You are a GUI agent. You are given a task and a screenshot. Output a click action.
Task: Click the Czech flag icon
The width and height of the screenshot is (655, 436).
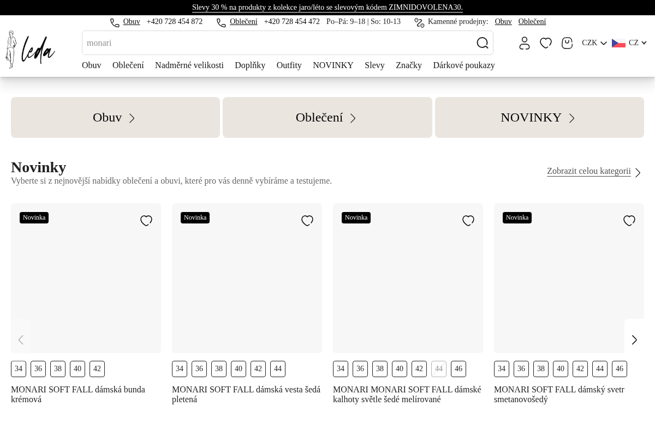coord(618,43)
